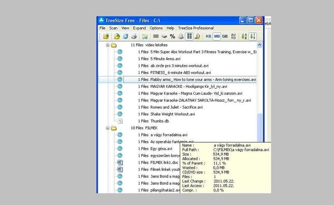Select 'FILMEK link1.doc' file row

point(158,163)
